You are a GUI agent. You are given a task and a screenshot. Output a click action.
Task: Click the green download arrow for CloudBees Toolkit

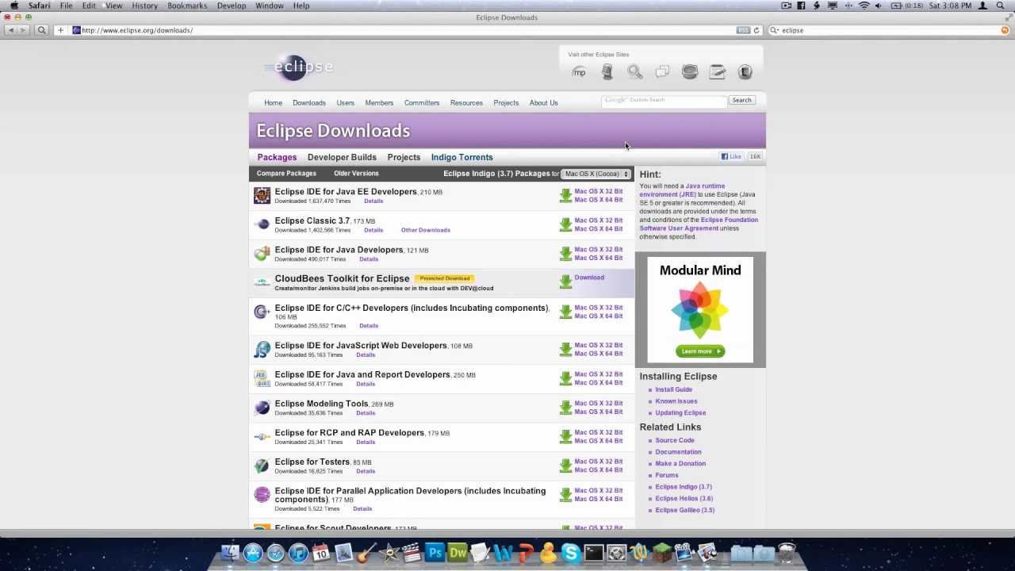point(565,282)
